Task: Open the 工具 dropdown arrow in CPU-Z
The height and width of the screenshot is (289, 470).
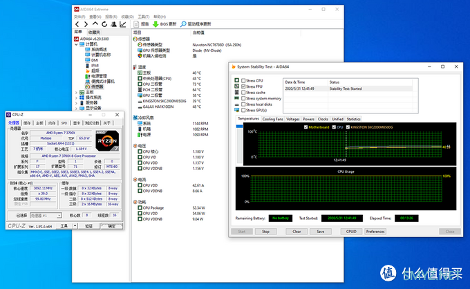Action: pos(75,226)
